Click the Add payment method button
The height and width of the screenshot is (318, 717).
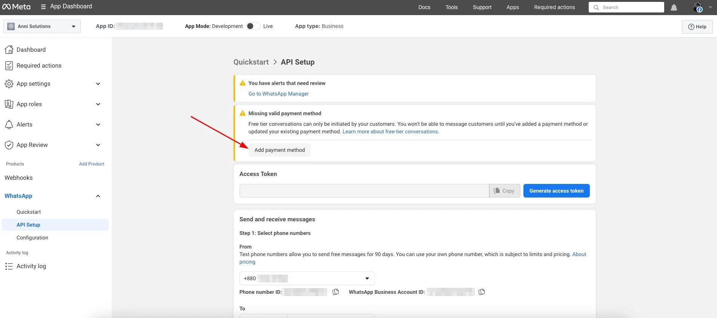[280, 150]
